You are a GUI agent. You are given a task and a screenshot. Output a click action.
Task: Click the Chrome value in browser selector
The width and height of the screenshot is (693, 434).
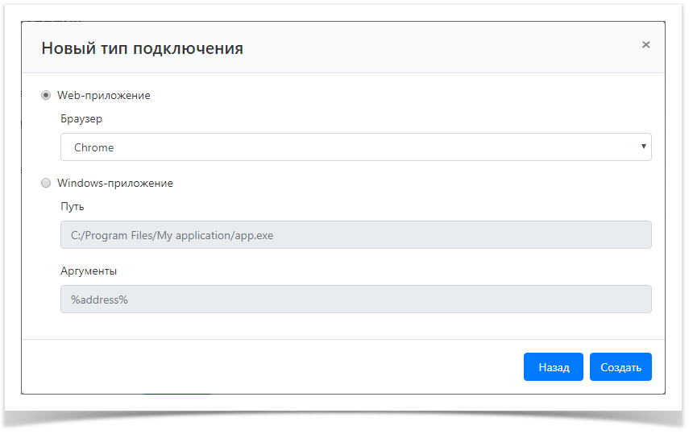point(94,147)
